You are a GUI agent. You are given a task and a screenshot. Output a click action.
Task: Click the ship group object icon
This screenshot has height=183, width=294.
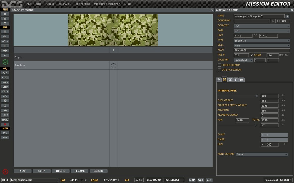(x=5, y=82)
